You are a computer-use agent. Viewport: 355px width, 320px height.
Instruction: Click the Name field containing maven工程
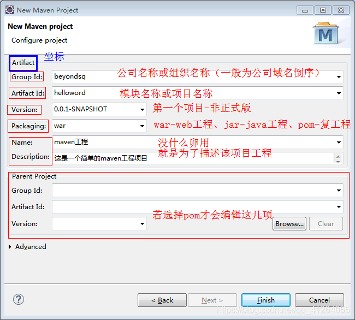pos(197,142)
